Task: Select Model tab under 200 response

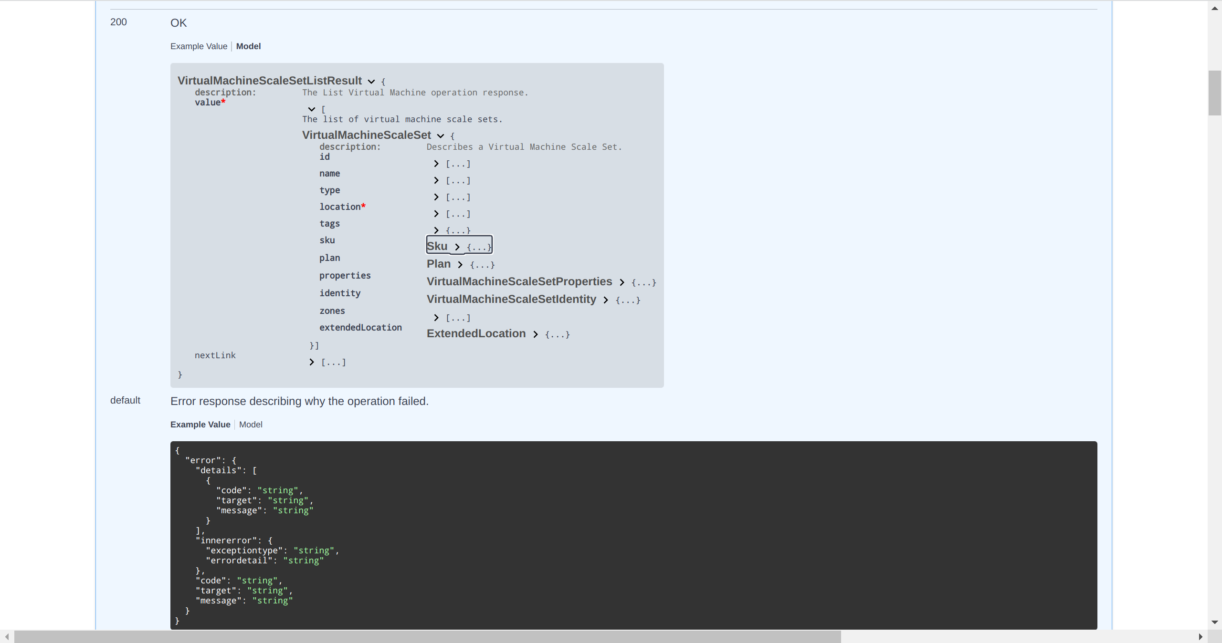Action: pyautogui.click(x=248, y=46)
